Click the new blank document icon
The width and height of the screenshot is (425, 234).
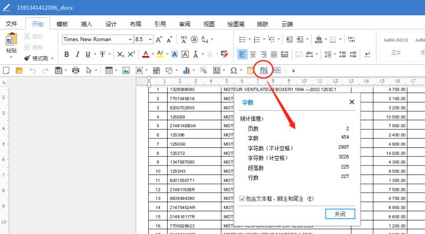pos(6,71)
